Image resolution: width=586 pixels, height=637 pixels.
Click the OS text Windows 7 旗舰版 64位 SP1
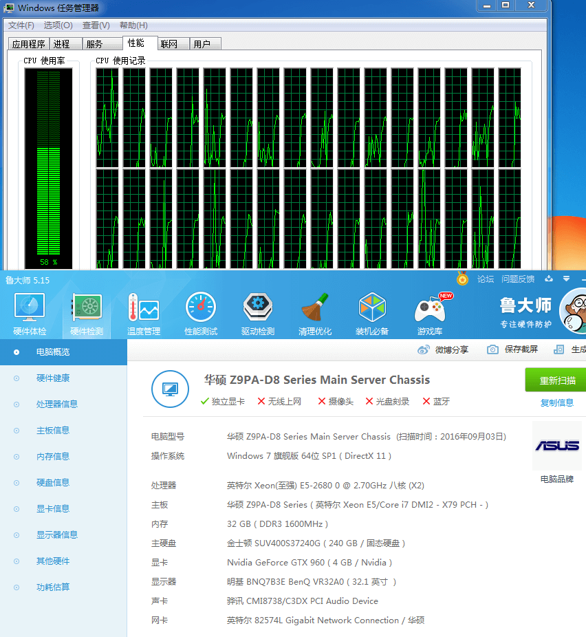[309, 456]
